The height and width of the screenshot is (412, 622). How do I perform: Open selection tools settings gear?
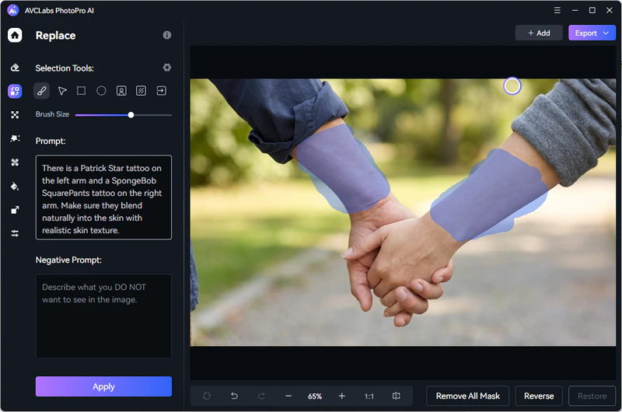166,68
